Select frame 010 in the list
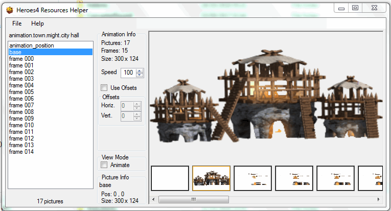 tap(51, 125)
